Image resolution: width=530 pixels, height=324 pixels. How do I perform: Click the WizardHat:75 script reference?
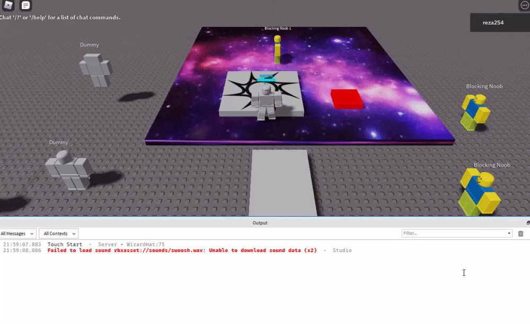[x=145, y=245]
